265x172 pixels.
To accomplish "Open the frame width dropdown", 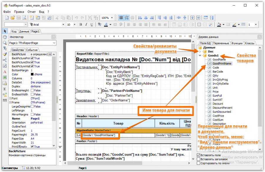I will tap(256, 24).
